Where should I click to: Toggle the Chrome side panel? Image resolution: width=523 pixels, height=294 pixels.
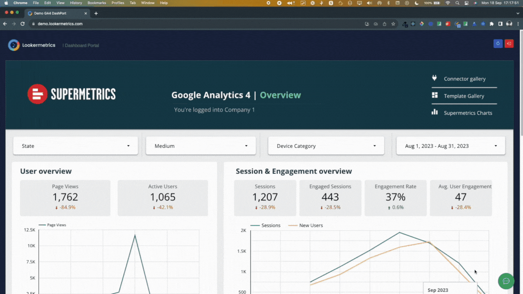coord(500,24)
